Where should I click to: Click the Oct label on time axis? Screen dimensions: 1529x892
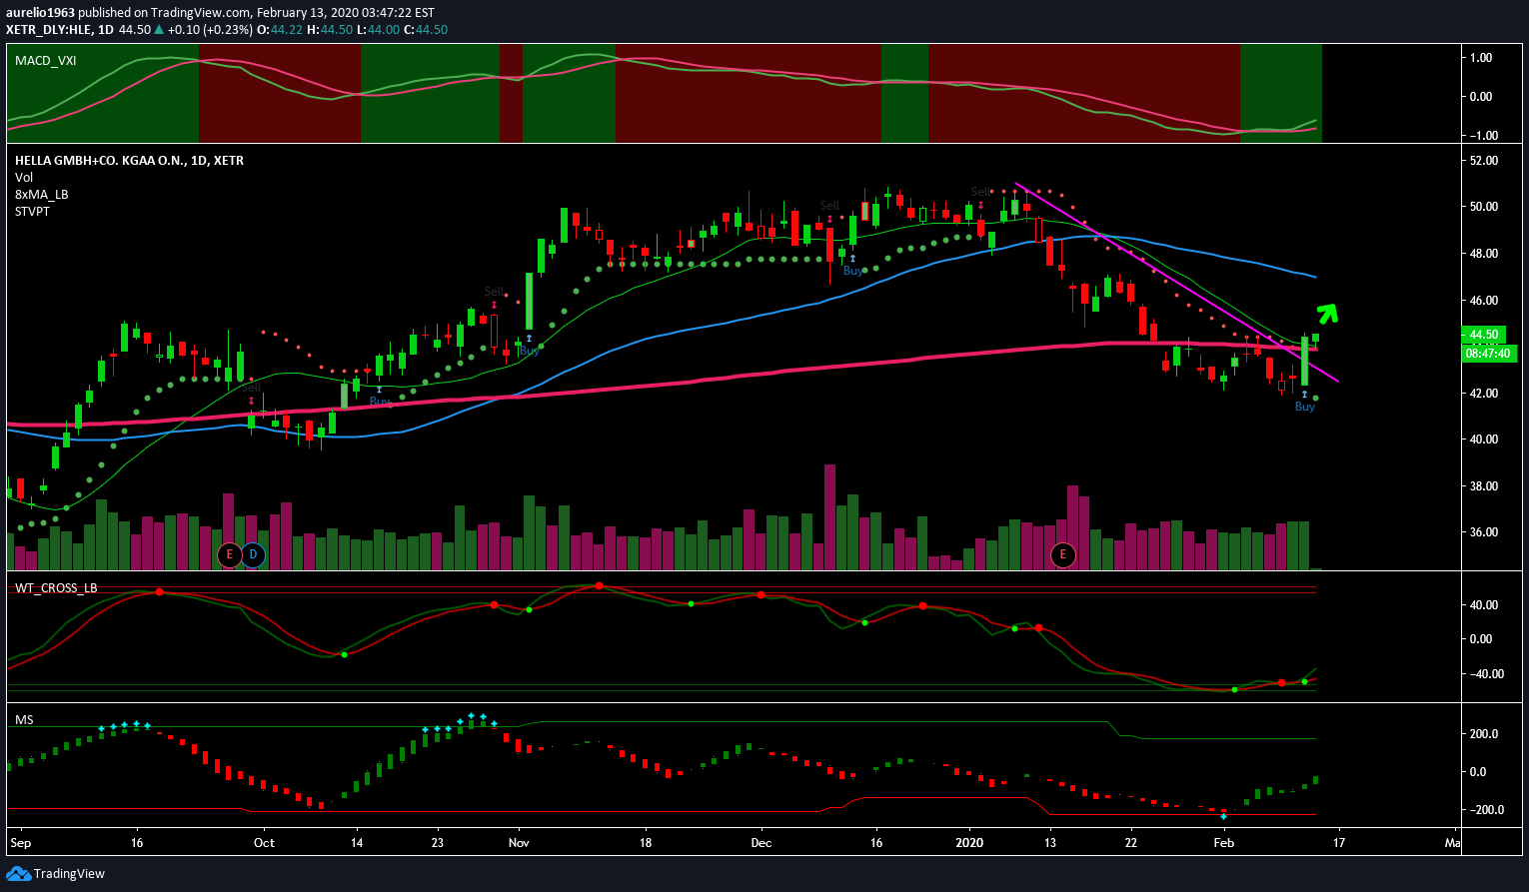(x=264, y=843)
